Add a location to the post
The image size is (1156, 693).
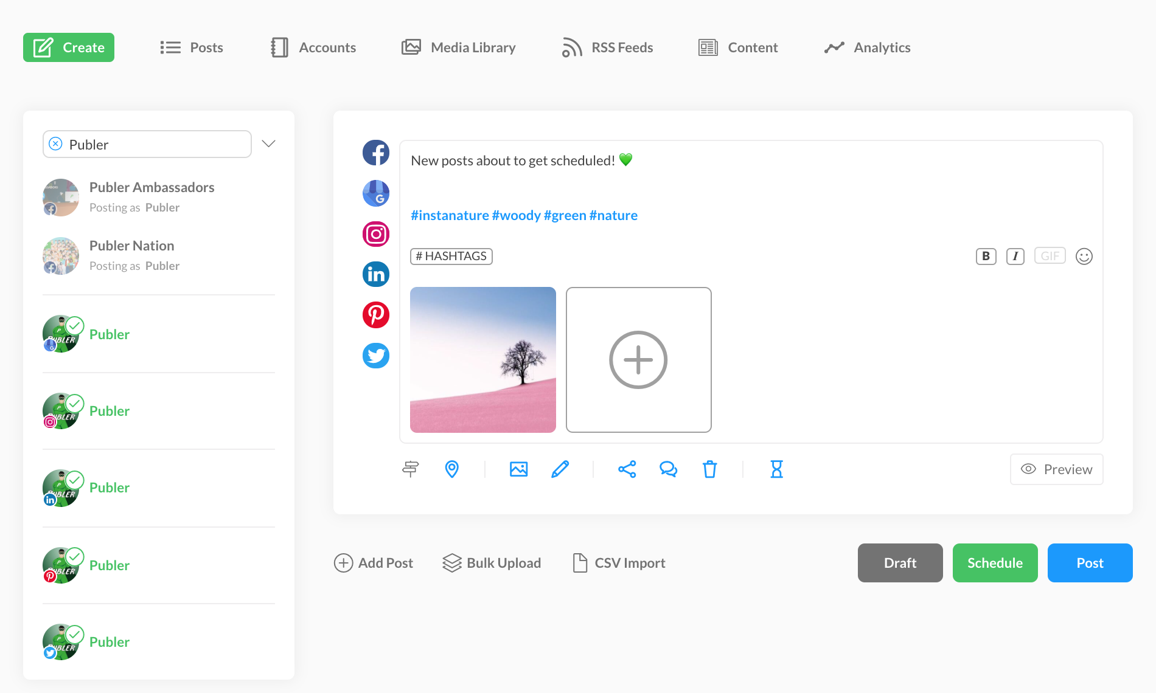click(451, 469)
